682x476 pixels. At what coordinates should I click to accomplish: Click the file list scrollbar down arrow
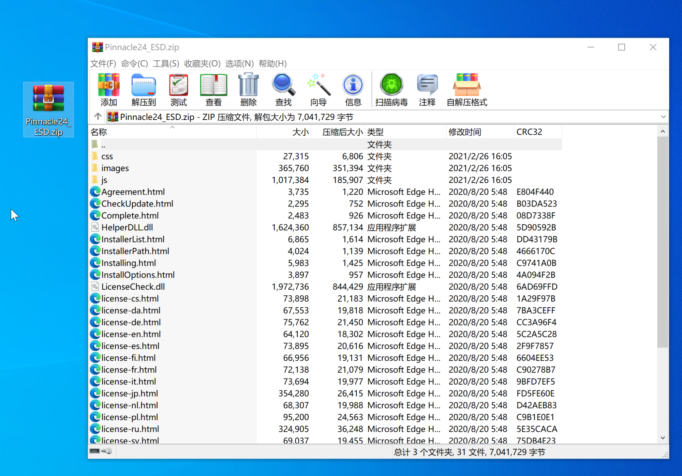tap(663, 438)
